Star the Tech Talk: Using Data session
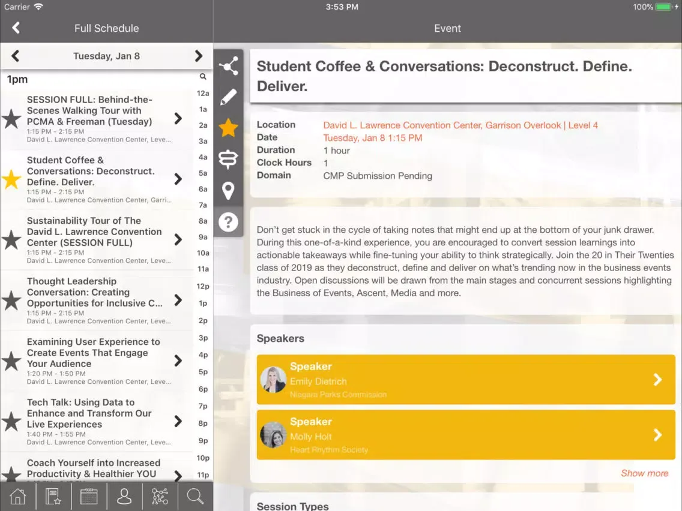The height and width of the screenshot is (511, 682). pos(11,422)
